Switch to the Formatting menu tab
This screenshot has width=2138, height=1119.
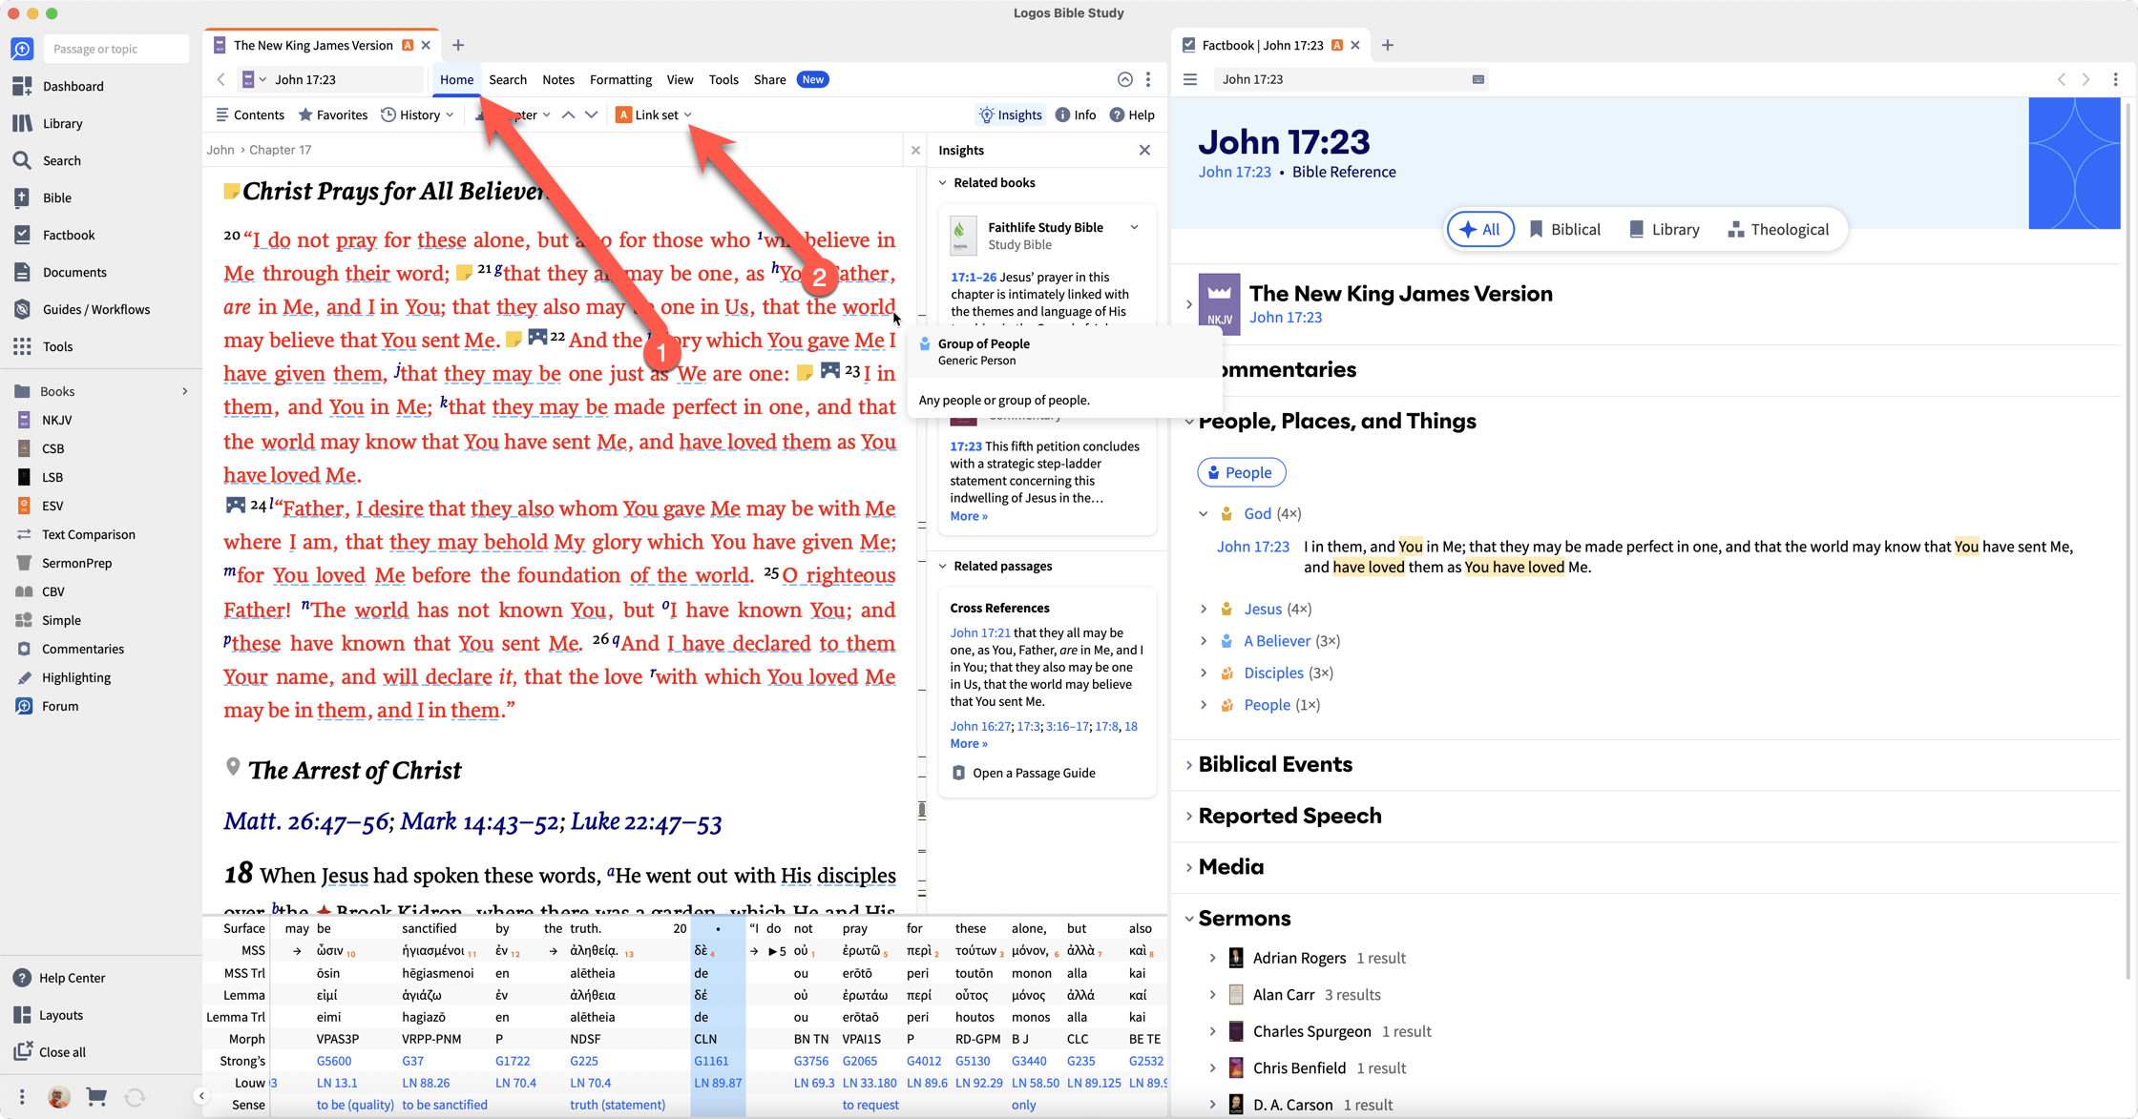pyautogui.click(x=619, y=79)
